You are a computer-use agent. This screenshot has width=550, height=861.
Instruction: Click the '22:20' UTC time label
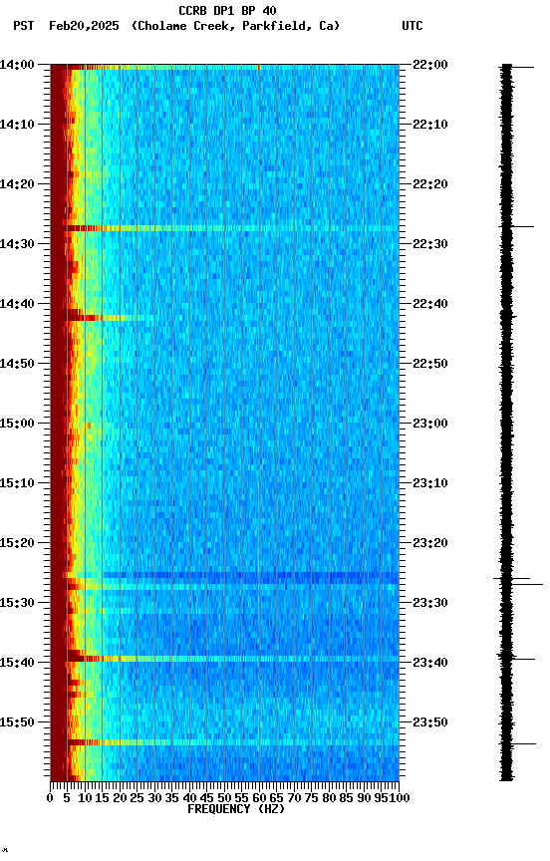[x=430, y=184]
